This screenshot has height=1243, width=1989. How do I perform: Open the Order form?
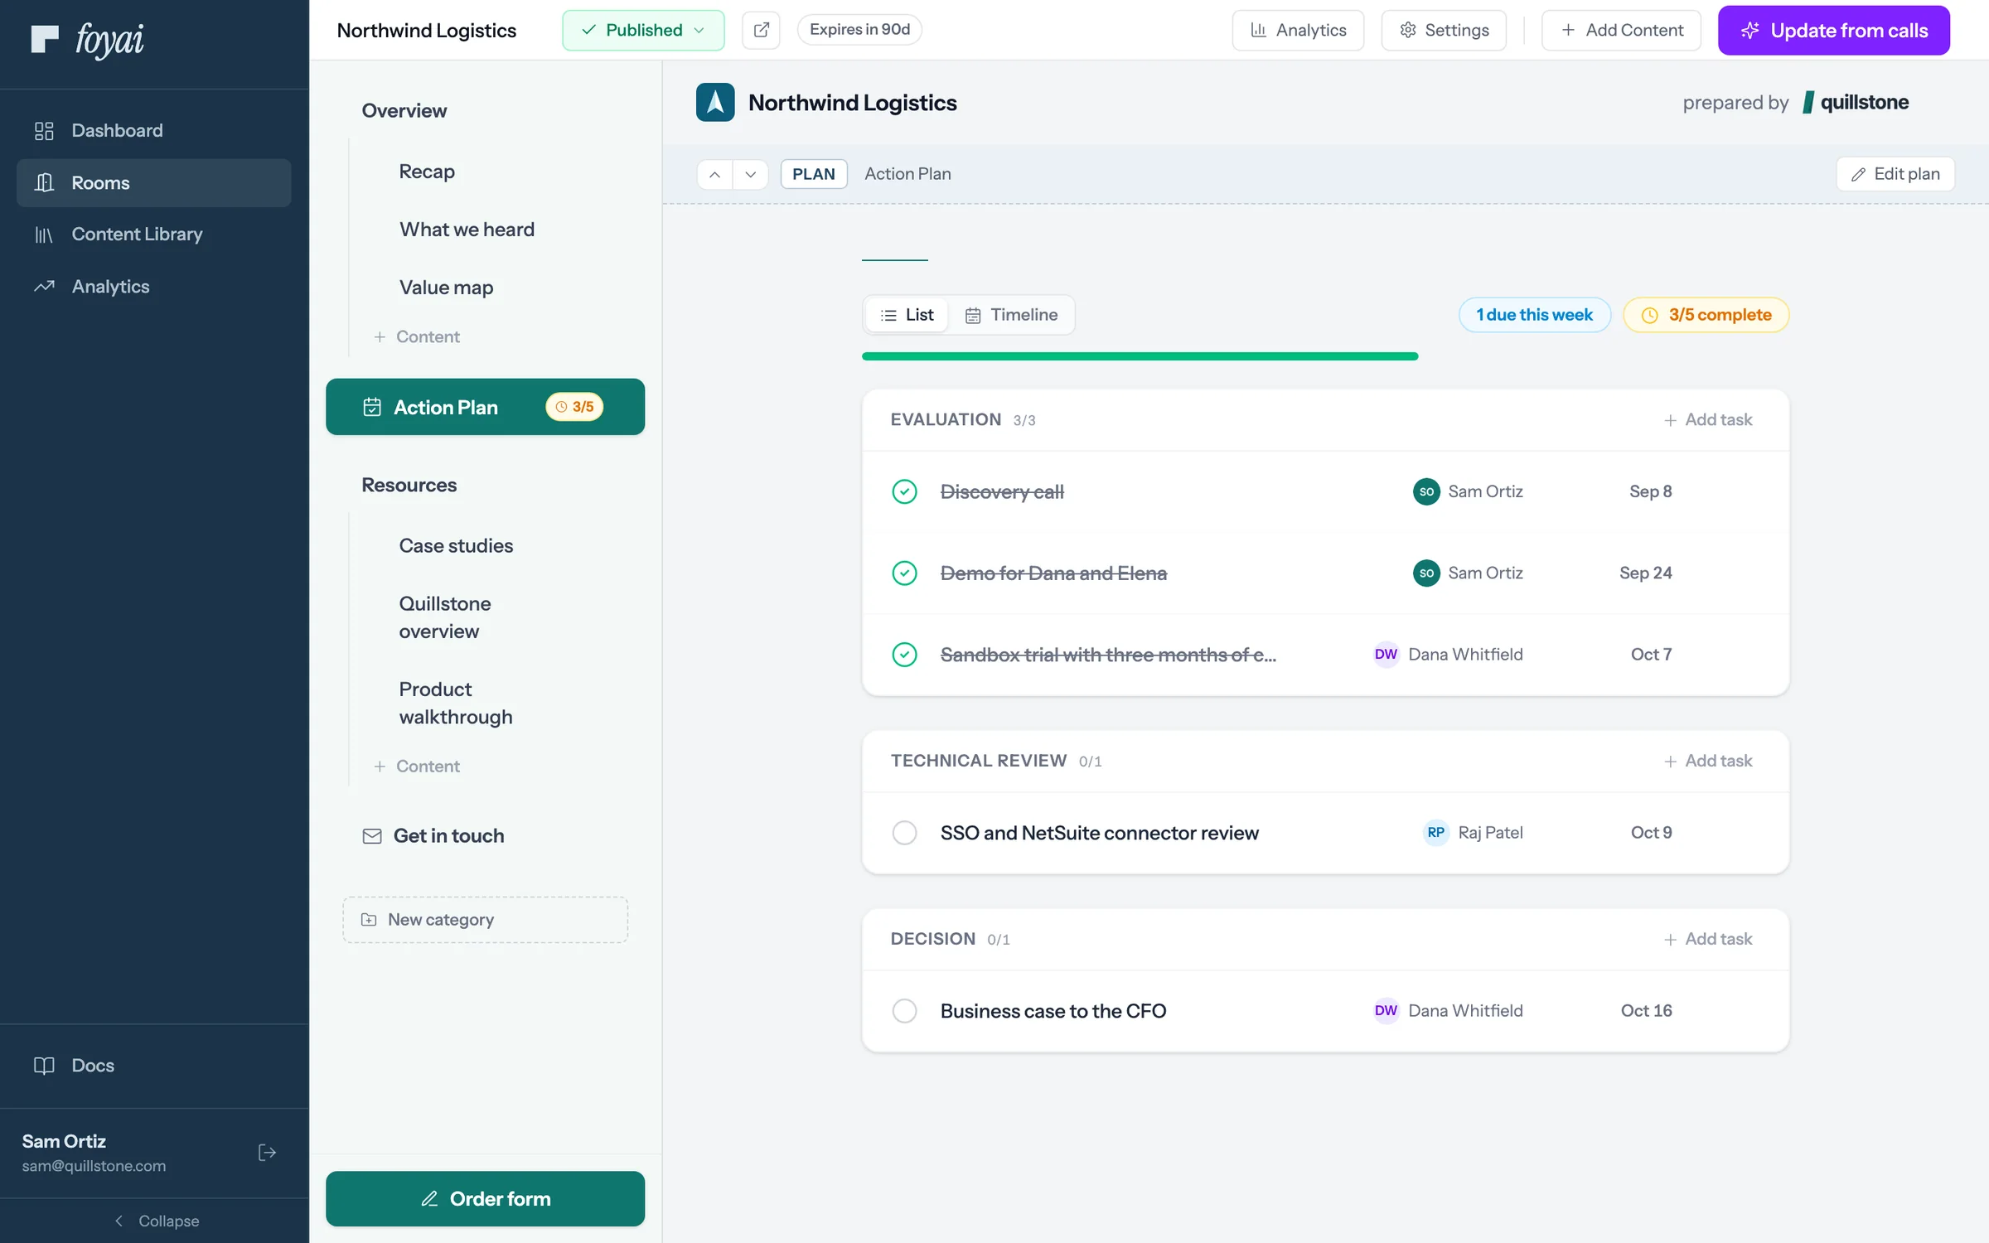tap(486, 1198)
